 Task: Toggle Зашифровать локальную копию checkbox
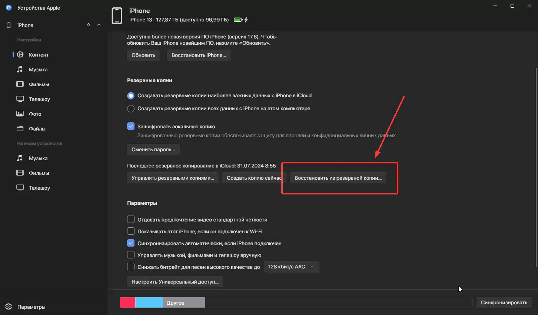[131, 126]
